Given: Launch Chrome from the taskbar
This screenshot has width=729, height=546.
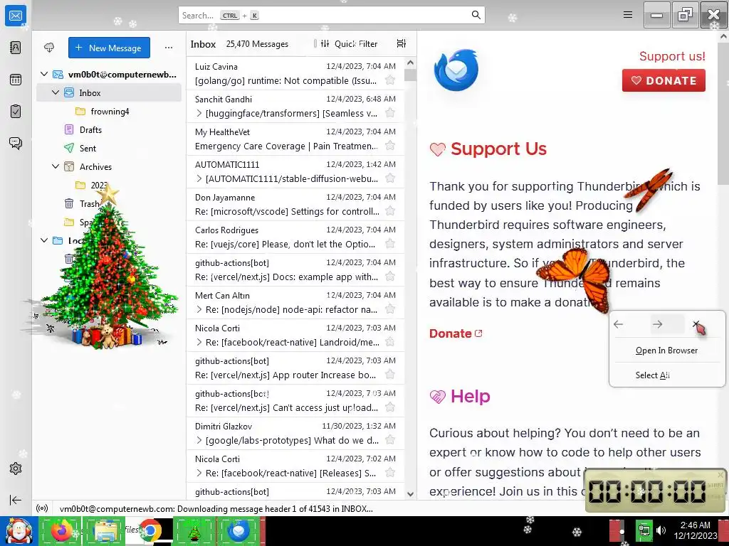Looking at the screenshot, I should click(x=150, y=530).
